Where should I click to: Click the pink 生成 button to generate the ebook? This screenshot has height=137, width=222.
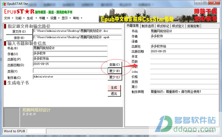[x=114, y=88]
